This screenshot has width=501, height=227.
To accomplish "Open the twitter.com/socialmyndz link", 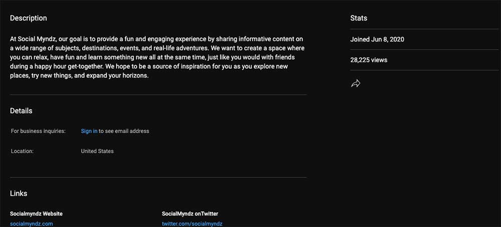I will coord(192,224).
